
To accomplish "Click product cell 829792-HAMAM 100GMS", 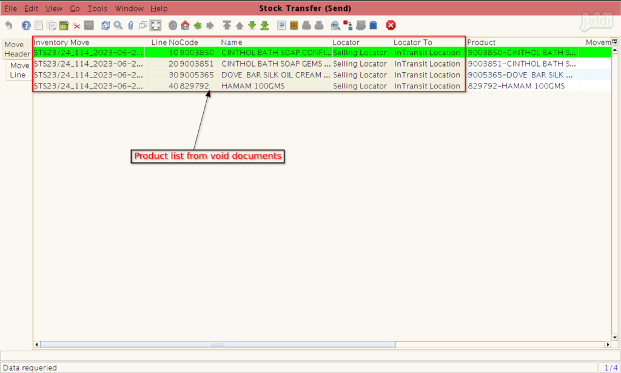I will click(x=522, y=86).
